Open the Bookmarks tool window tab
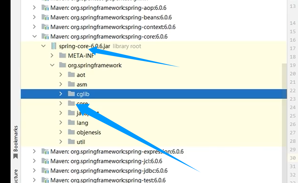Screen dimensions: 298x183 (x=15, y=142)
